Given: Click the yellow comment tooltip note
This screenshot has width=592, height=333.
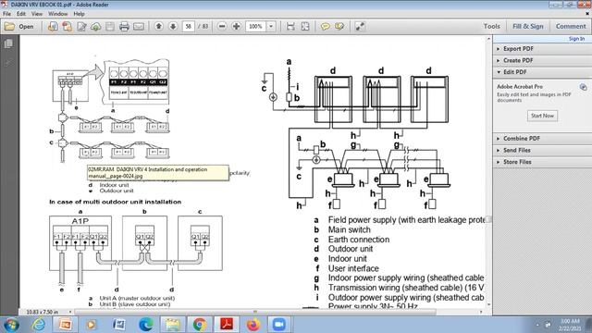Looking at the screenshot, I should [158, 173].
